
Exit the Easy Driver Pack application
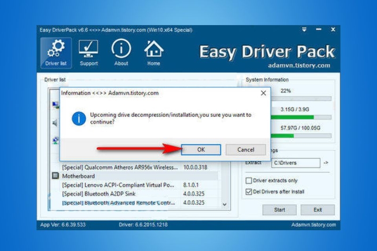318,210
